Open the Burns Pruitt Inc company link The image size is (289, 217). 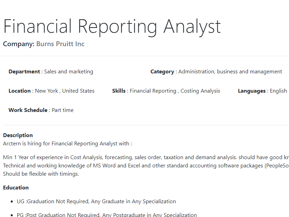point(60,44)
